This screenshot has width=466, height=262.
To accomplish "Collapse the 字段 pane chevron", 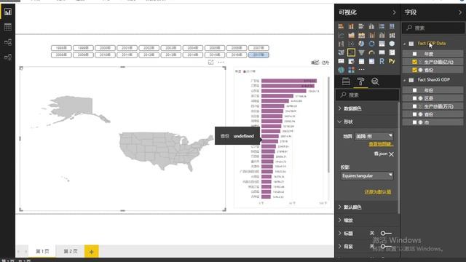I will tap(460, 12).
